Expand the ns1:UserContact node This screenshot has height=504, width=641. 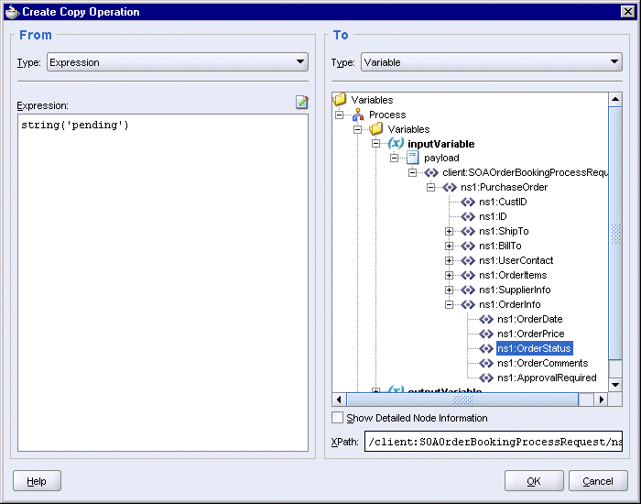[450, 261]
